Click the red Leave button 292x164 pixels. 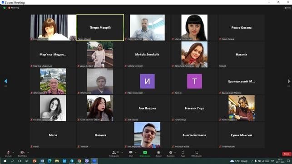[x=287, y=154]
